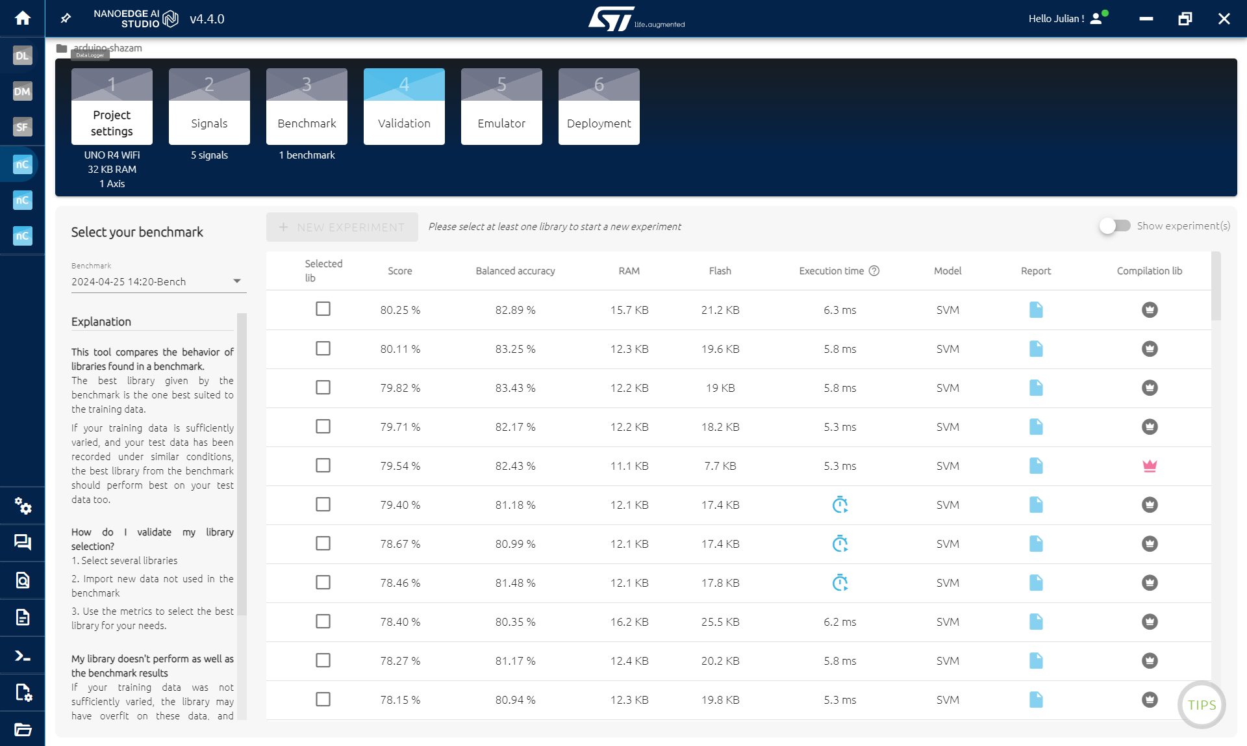
Task: Click the compilation lib crown icon for 78.40%
Action: [x=1150, y=621]
